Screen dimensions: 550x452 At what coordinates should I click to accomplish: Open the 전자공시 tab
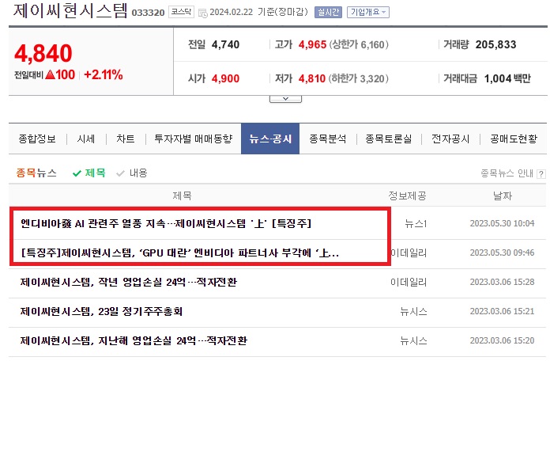pos(450,139)
